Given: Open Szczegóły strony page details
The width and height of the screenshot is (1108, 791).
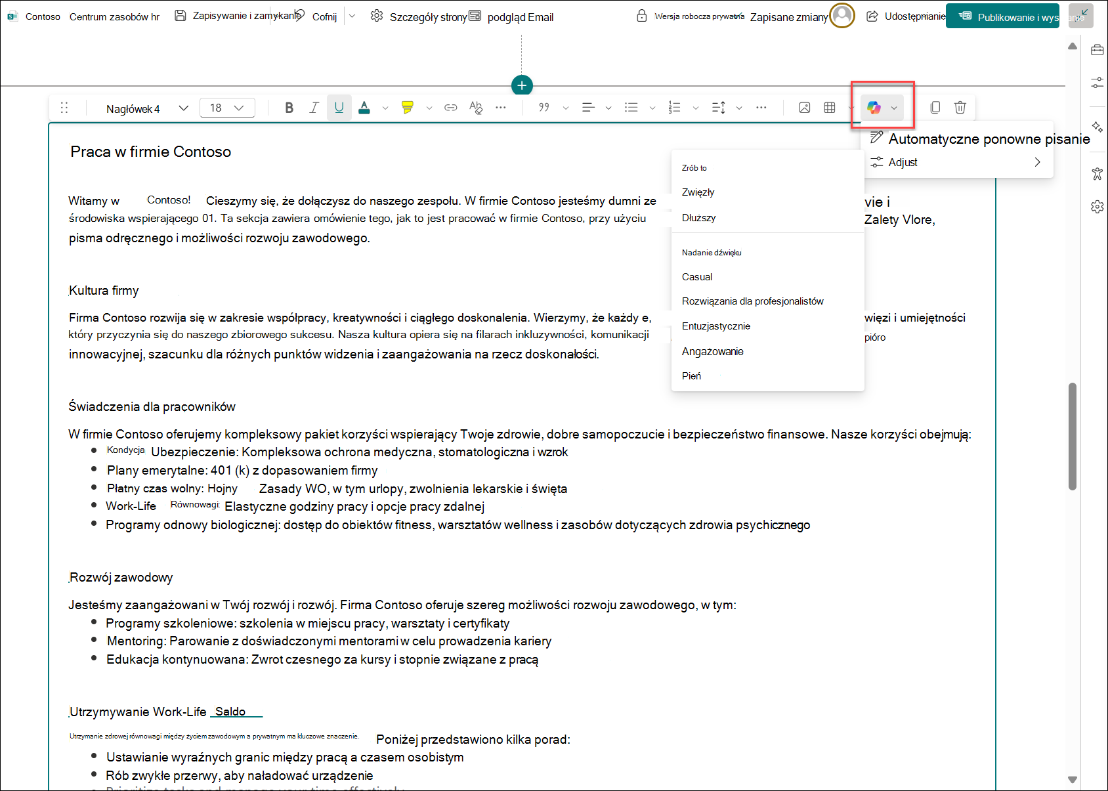Looking at the screenshot, I should click(x=419, y=16).
